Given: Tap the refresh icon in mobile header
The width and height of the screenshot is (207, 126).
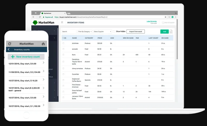Looking at the screenshot, I should 10,44.
